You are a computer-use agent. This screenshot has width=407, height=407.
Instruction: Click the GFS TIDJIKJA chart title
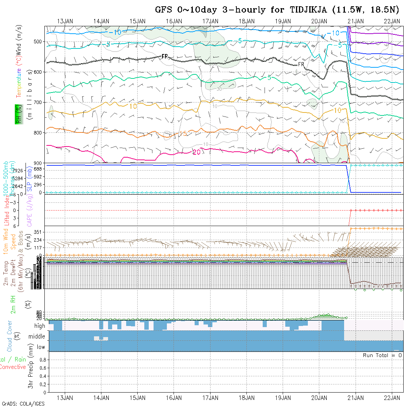pyautogui.click(x=277, y=10)
